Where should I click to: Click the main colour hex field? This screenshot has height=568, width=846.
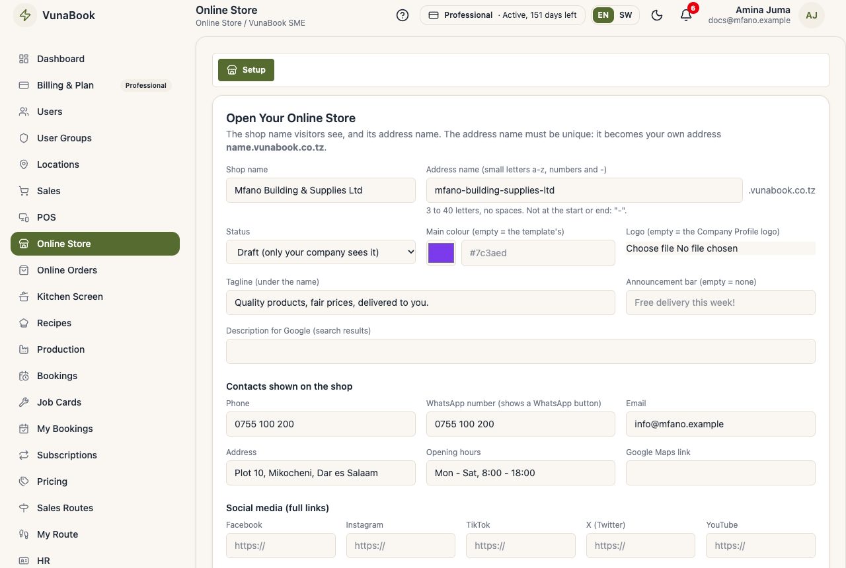pos(538,253)
